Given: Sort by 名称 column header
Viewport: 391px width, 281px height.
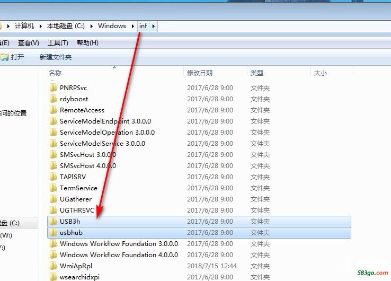Looking at the screenshot, I should pos(55,73).
